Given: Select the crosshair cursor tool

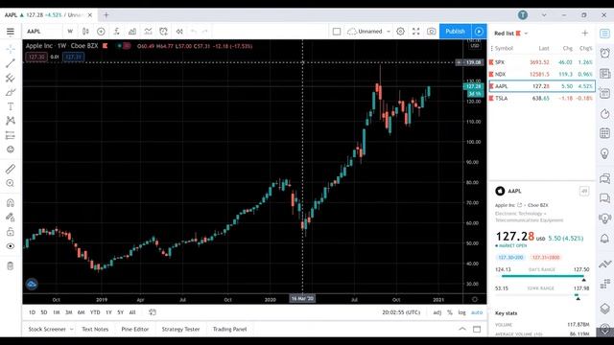Looking at the screenshot, I should [x=11, y=49].
